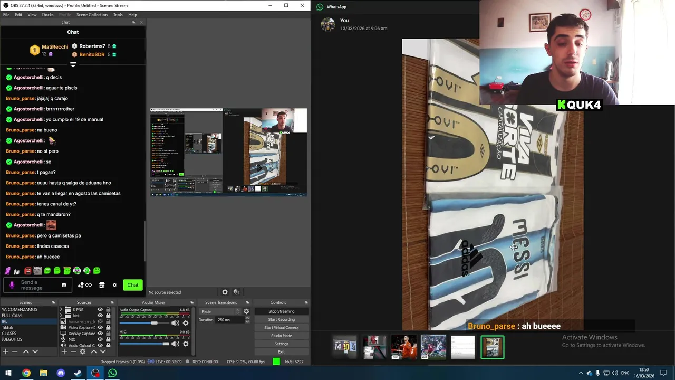Show the hidden humor-el_rey source
Viewport: 675px width, 380px height.
[100, 321]
